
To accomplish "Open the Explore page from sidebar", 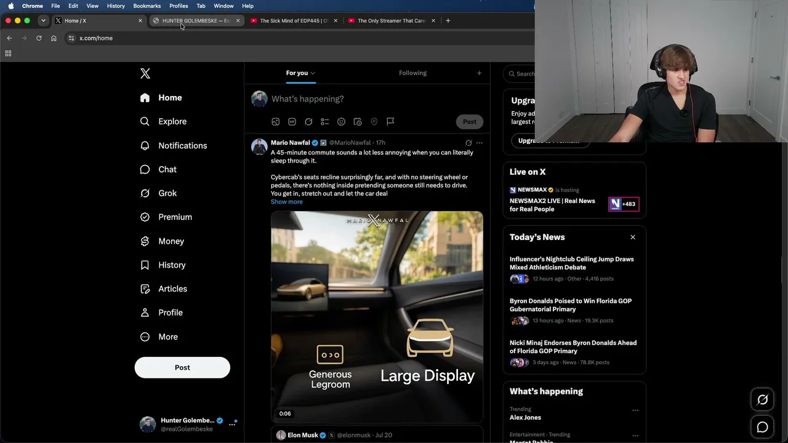I will point(163,121).
